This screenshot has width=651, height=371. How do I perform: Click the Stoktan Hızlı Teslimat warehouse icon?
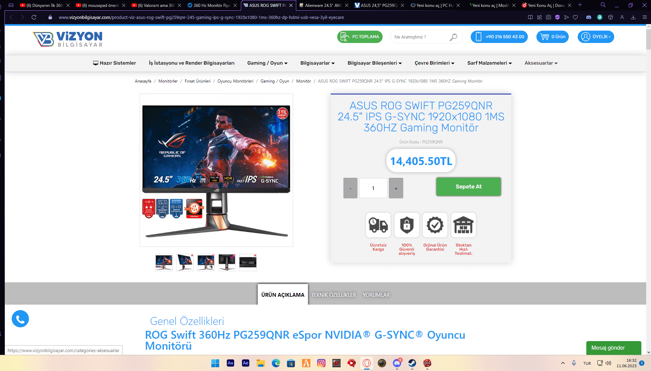(463, 225)
